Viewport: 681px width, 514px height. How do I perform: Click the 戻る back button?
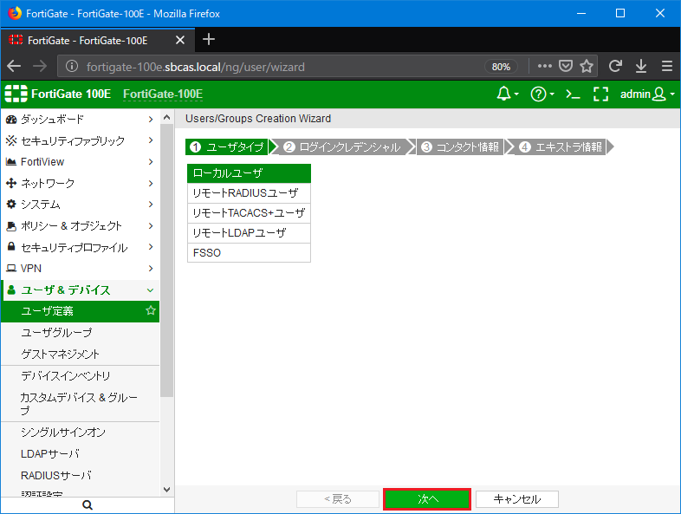point(338,499)
